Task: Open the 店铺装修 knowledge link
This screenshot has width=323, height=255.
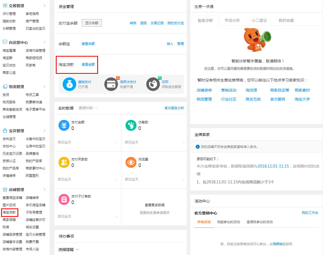Action: click(x=204, y=90)
